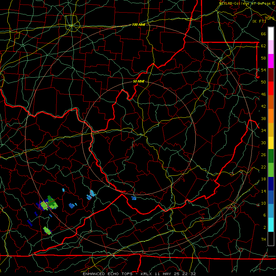Click the 'KRLX' radar site identifier
This screenshot has height=276, width=276.
[x=147, y=274]
